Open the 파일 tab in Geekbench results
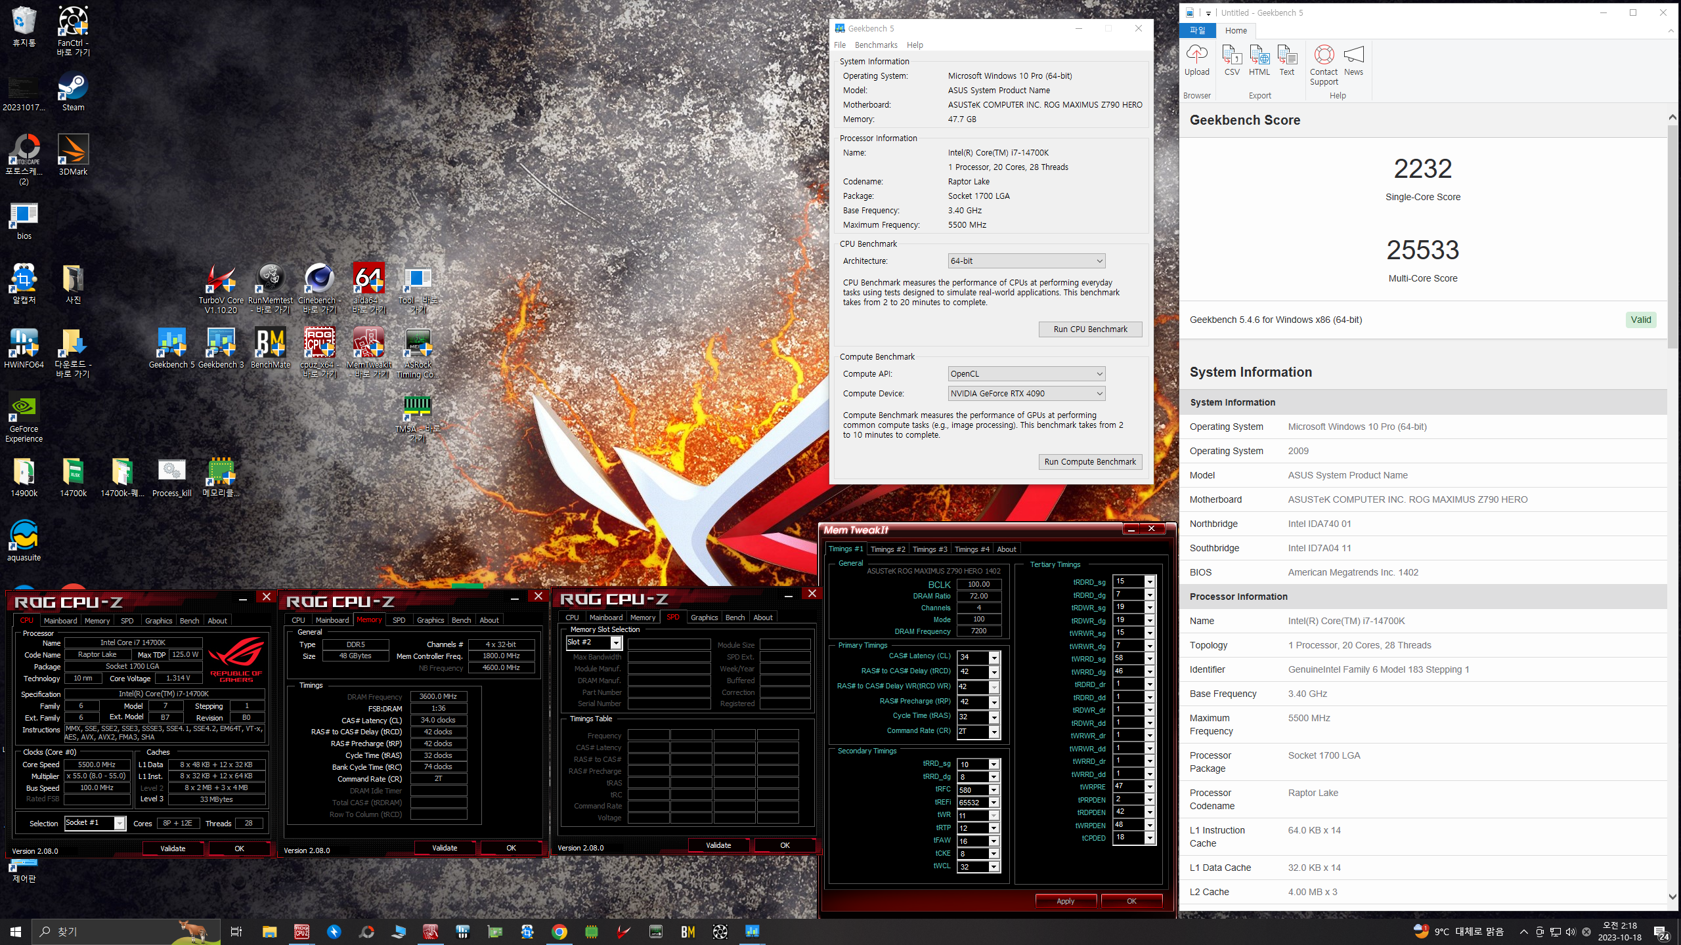Image resolution: width=1681 pixels, height=945 pixels. point(1198,30)
